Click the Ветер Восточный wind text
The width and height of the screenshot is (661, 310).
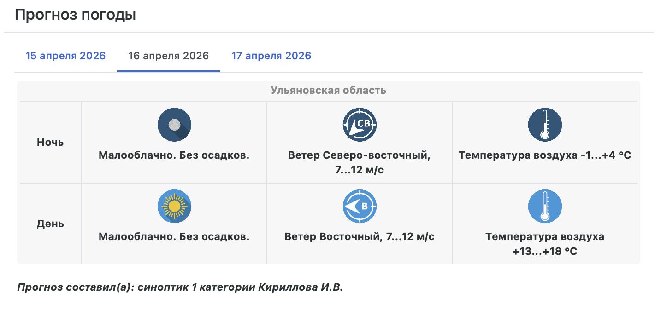coord(360,237)
